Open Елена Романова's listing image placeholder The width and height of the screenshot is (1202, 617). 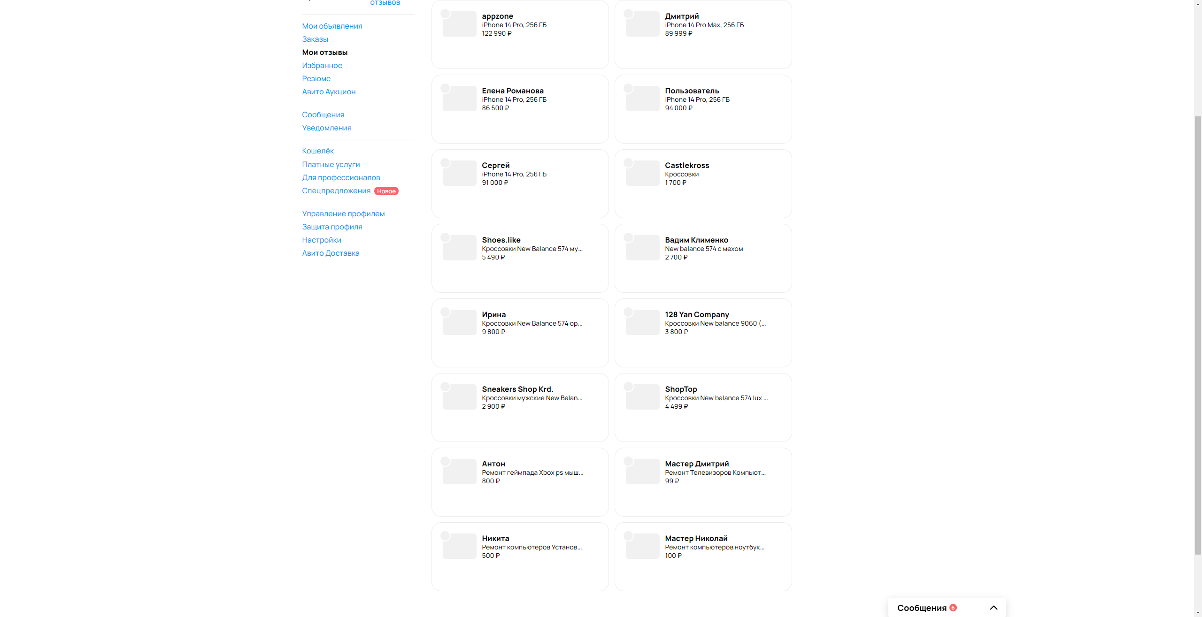pos(459,99)
